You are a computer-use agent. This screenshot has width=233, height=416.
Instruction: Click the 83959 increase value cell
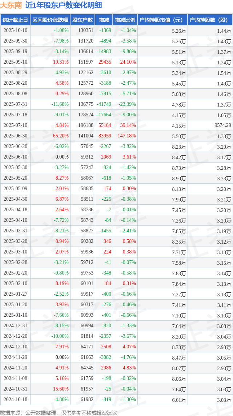[105, 136]
